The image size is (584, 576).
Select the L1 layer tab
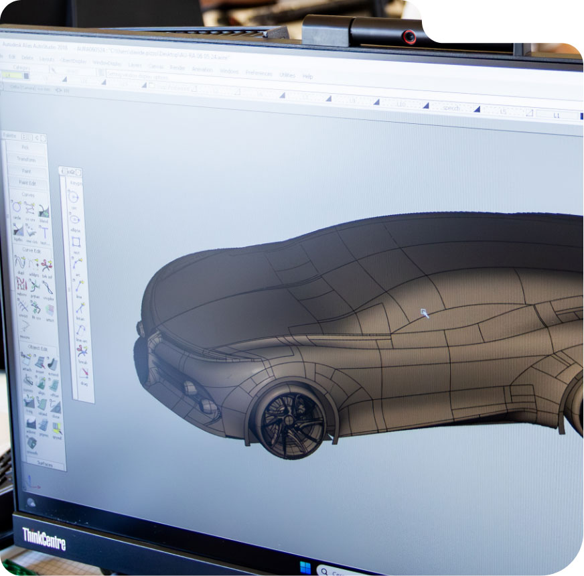(x=557, y=115)
